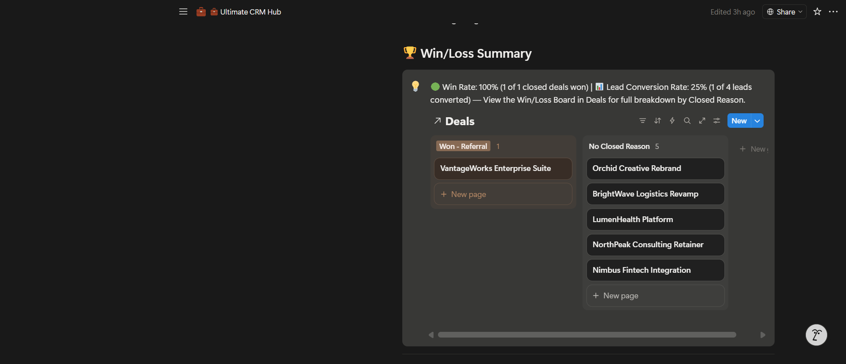
Task: Open the assistant button at bottom right
Action: [816, 335]
